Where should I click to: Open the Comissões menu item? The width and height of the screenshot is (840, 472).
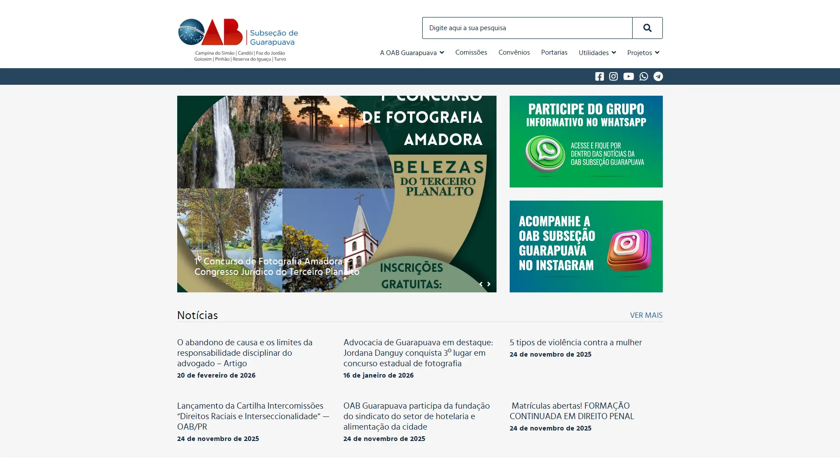pyautogui.click(x=471, y=52)
